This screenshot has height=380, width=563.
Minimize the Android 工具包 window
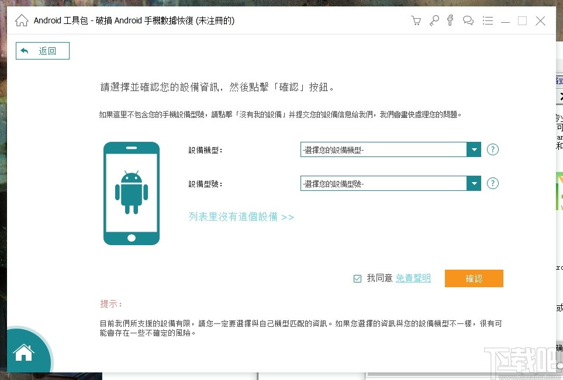[505, 21]
